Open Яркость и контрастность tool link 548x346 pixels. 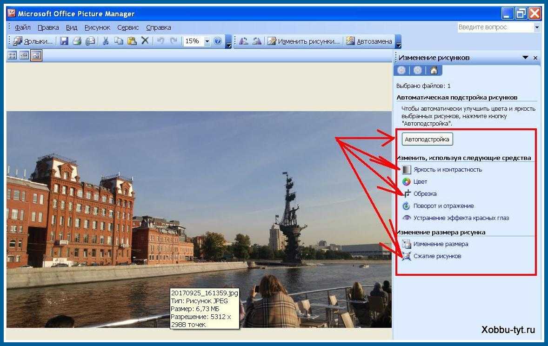[448, 169]
